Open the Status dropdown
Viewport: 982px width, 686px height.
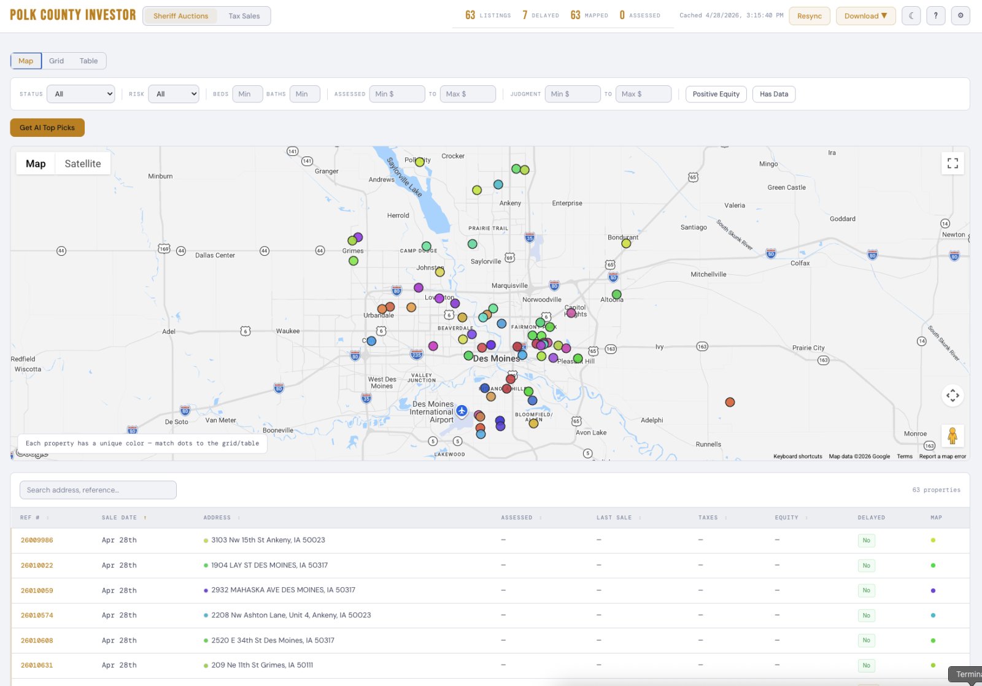pos(80,94)
